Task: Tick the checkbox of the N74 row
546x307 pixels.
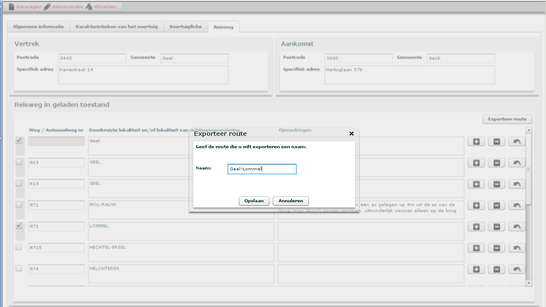Action: point(19,268)
